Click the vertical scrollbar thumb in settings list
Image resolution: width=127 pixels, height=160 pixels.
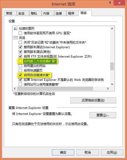point(112,66)
